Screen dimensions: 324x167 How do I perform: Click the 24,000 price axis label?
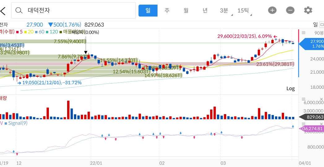317,59
